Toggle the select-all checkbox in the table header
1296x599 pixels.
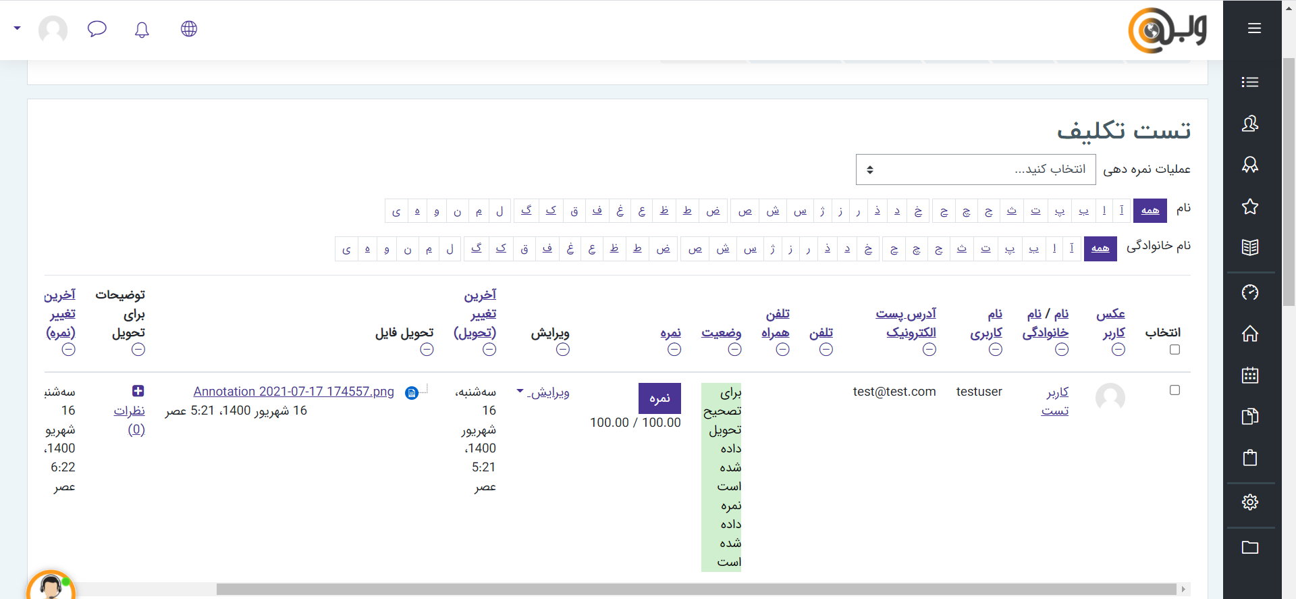(1174, 350)
